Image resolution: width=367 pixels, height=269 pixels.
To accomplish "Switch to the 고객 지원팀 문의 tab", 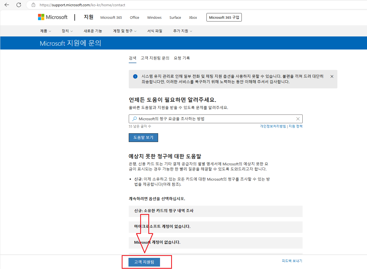I will 155,58.
